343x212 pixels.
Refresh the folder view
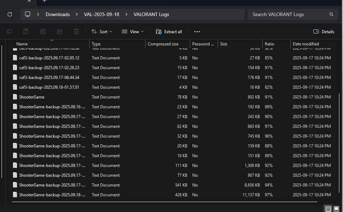point(10,14)
